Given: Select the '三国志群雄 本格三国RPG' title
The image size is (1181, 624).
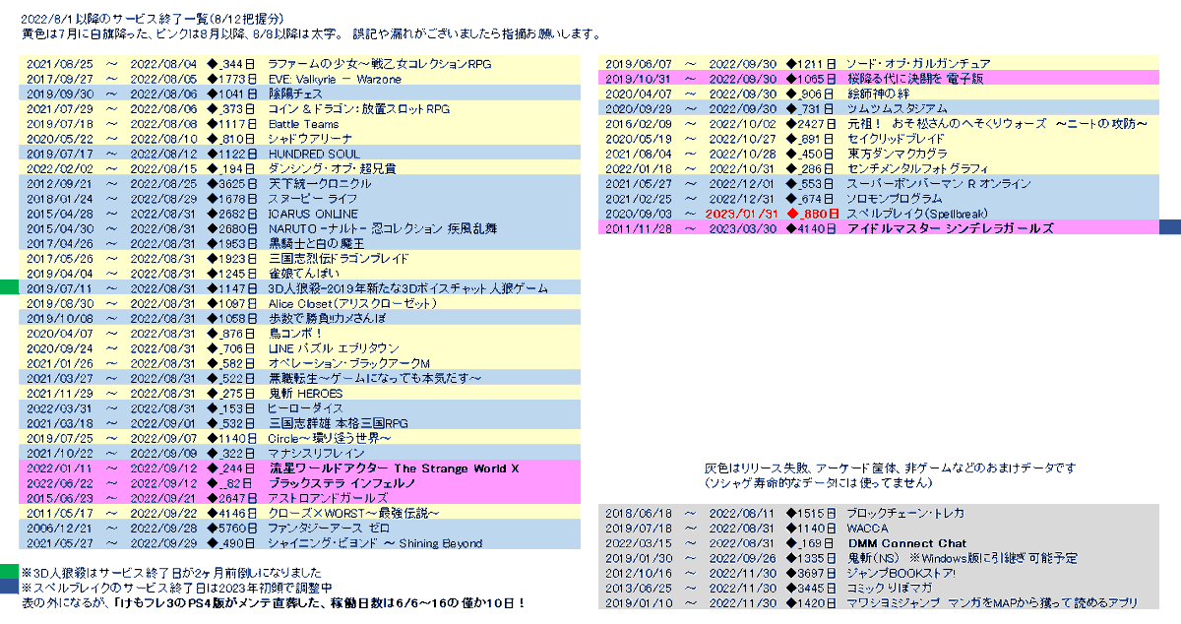Looking at the screenshot, I should [x=338, y=423].
